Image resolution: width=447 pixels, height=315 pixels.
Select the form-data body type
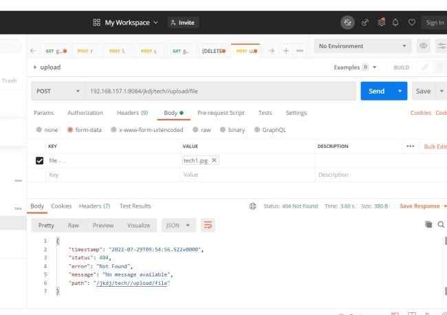pyautogui.click(x=85, y=130)
